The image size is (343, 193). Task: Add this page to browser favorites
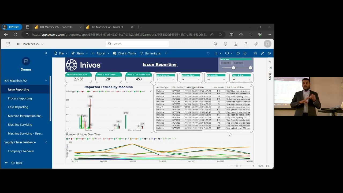(220, 35)
